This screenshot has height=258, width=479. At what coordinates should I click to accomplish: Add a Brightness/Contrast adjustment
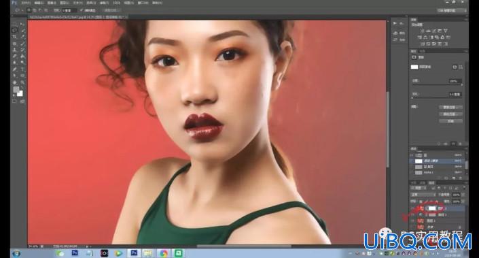click(423, 31)
